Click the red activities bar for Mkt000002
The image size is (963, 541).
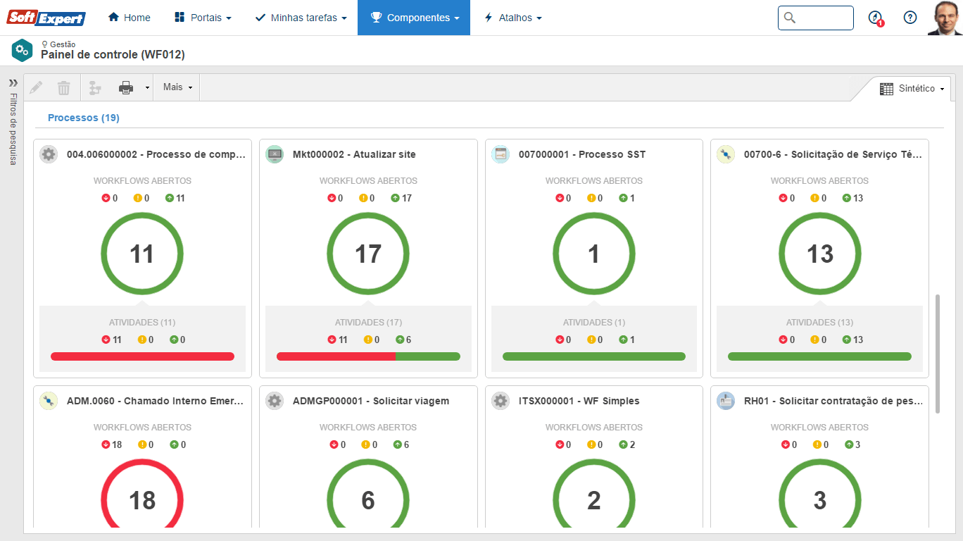coord(336,356)
